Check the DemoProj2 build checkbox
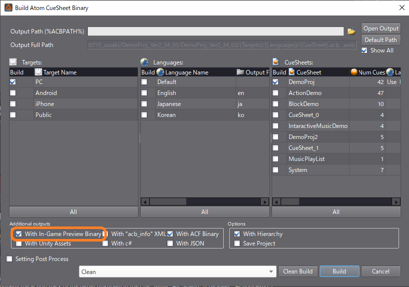 [276, 137]
